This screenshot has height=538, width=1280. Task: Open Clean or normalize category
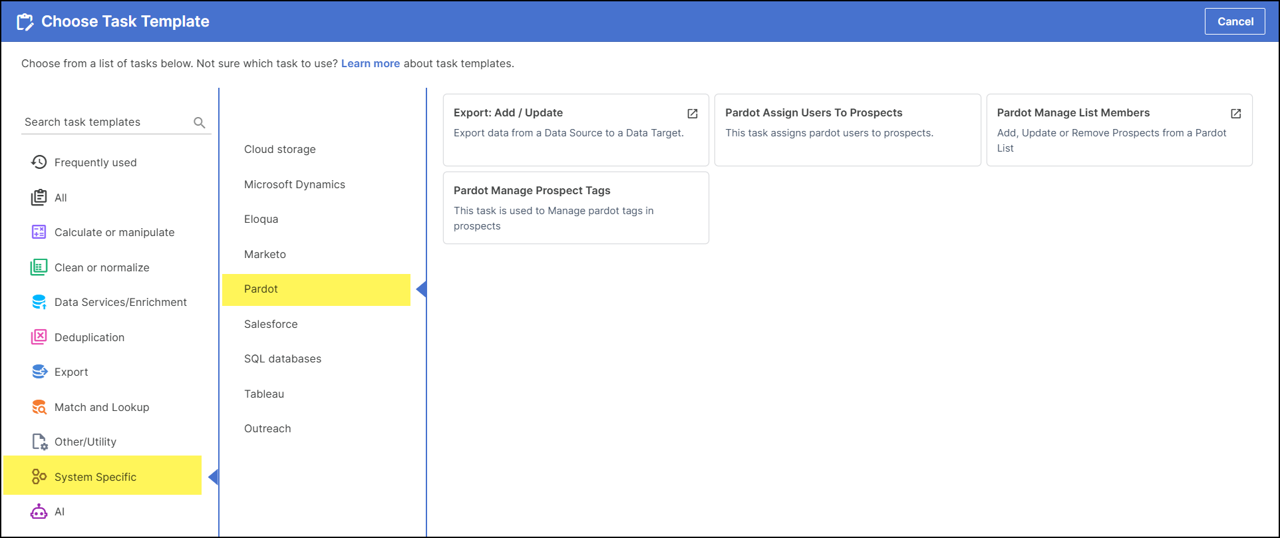[x=102, y=267]
